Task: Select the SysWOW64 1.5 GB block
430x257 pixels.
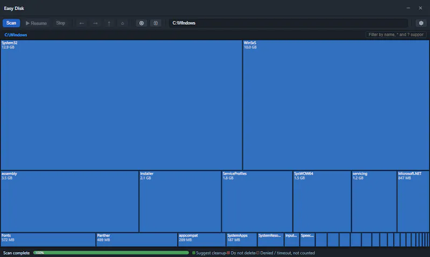Action: (x=322, y=201)
